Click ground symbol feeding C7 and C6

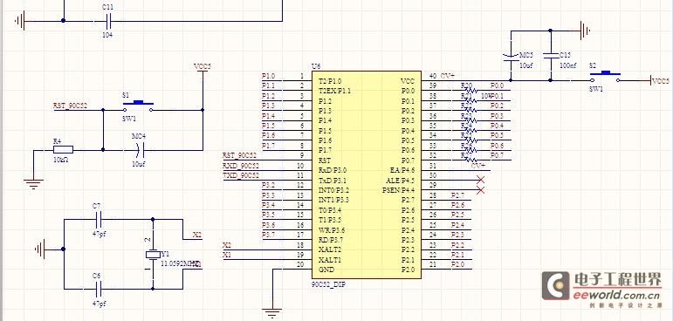coord(39,249)
